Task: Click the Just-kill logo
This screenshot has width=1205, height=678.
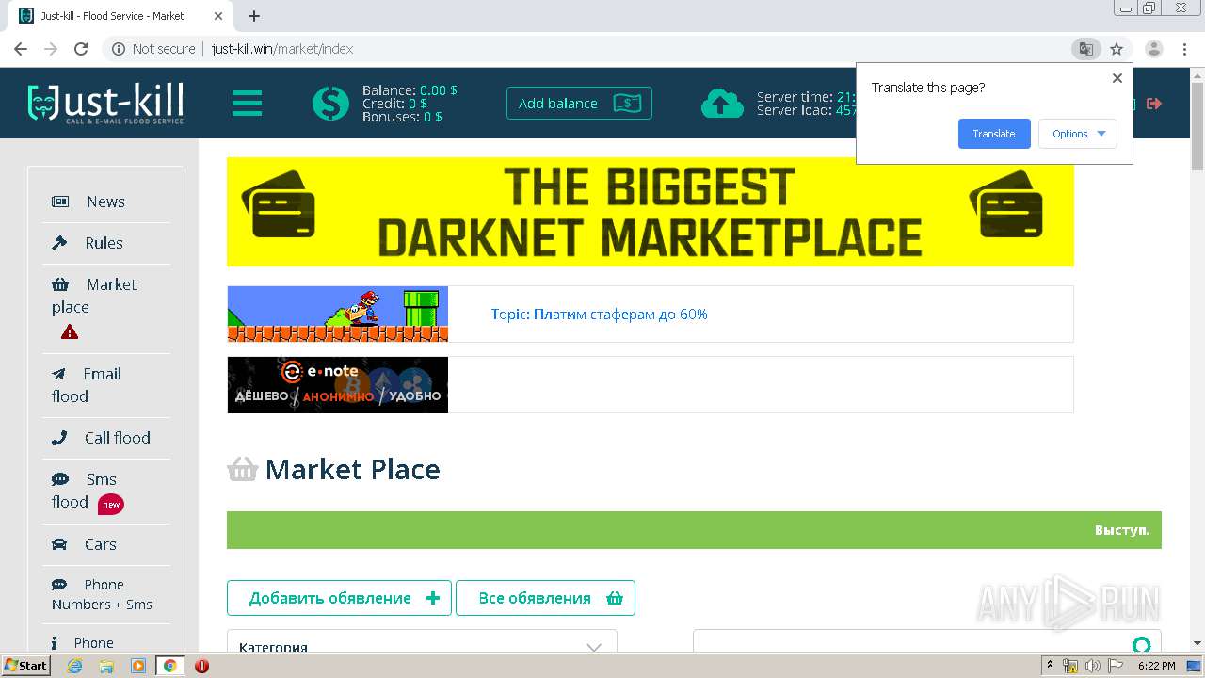Action: [x=105, y=103]
